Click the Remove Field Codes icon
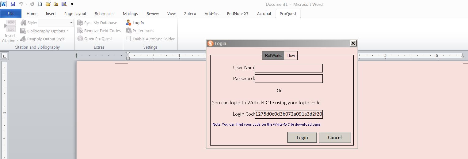The width and height of the screenshot is (468, 159). [80, 31]
